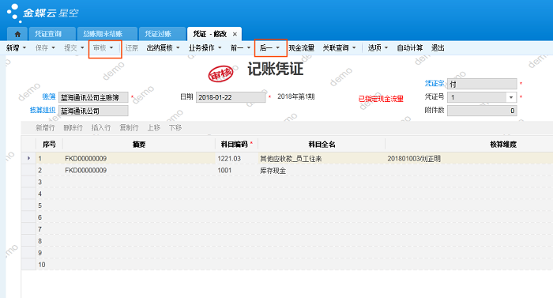Click the 核算组织 link label
Viewport: 553px width, 298px height.
[x=43, y=110]
